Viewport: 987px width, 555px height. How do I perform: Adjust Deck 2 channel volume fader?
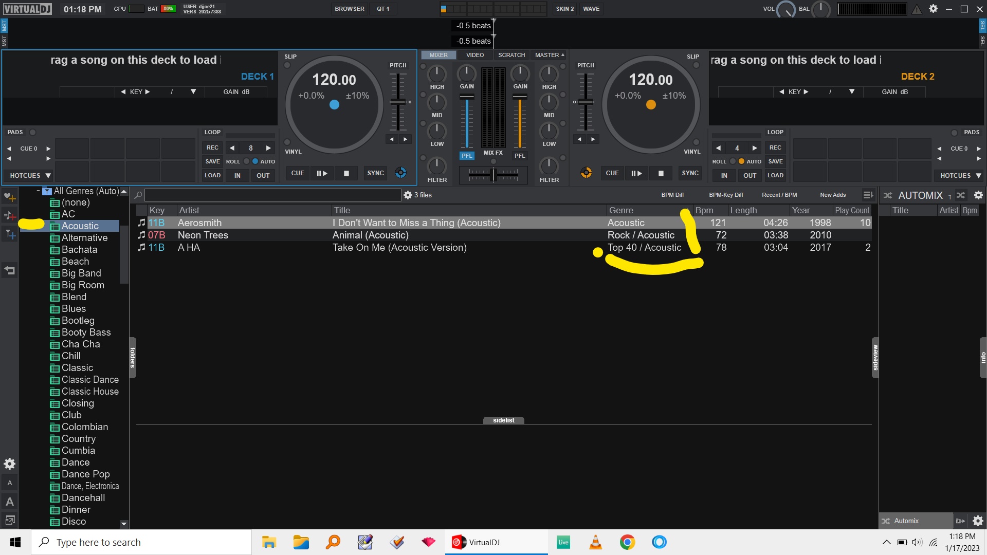(520, 97)
